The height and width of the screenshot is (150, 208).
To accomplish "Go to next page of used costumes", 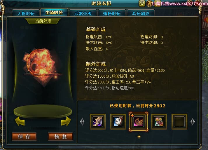I will (193, 121).
